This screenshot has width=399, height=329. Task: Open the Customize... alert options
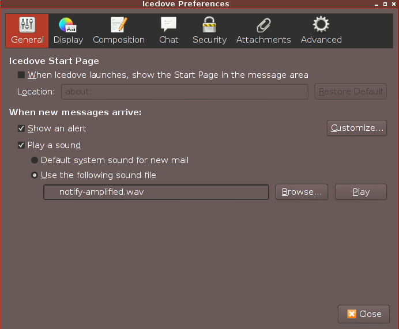357,128
